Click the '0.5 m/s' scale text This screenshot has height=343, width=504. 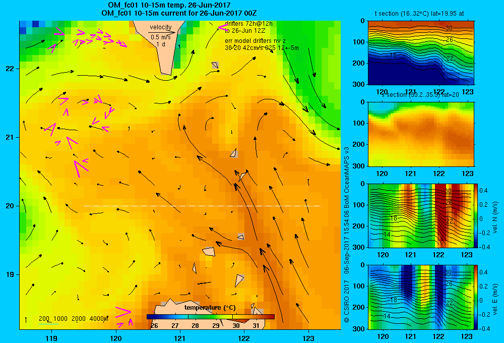point(161,38)
